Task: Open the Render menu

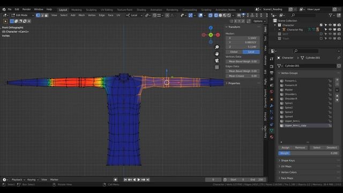Action: 26,10
